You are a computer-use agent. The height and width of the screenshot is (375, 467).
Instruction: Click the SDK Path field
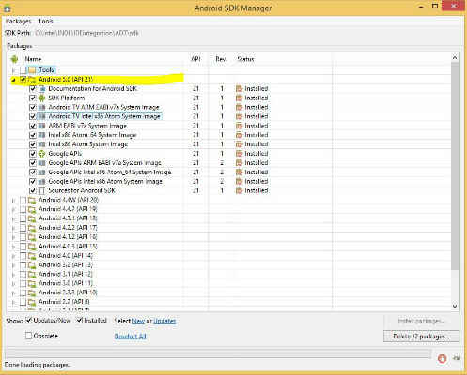(86, 33)
